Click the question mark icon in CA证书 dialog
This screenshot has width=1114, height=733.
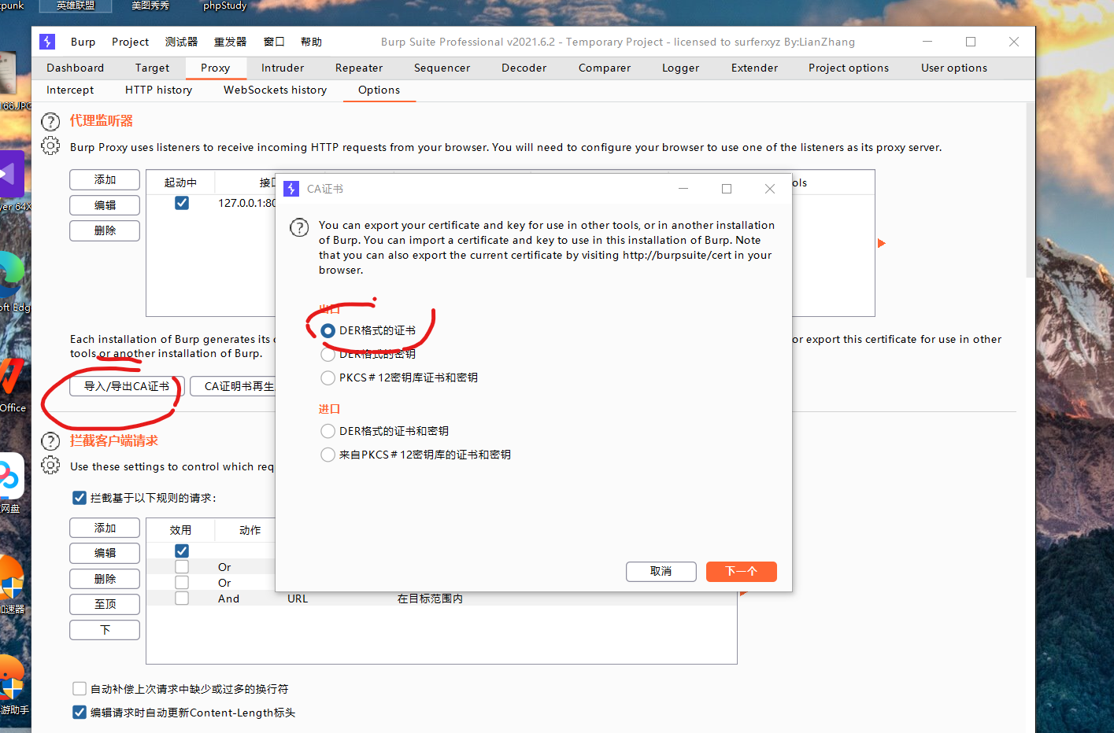(299, 227)
